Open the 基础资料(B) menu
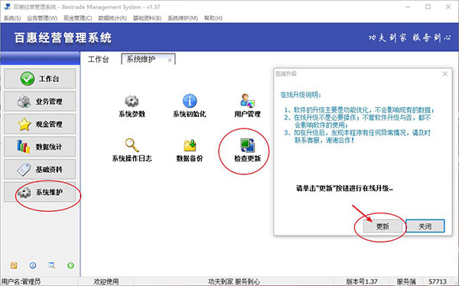Image resolution: width=459 pixels, height=286 pixels. [147, 18]
